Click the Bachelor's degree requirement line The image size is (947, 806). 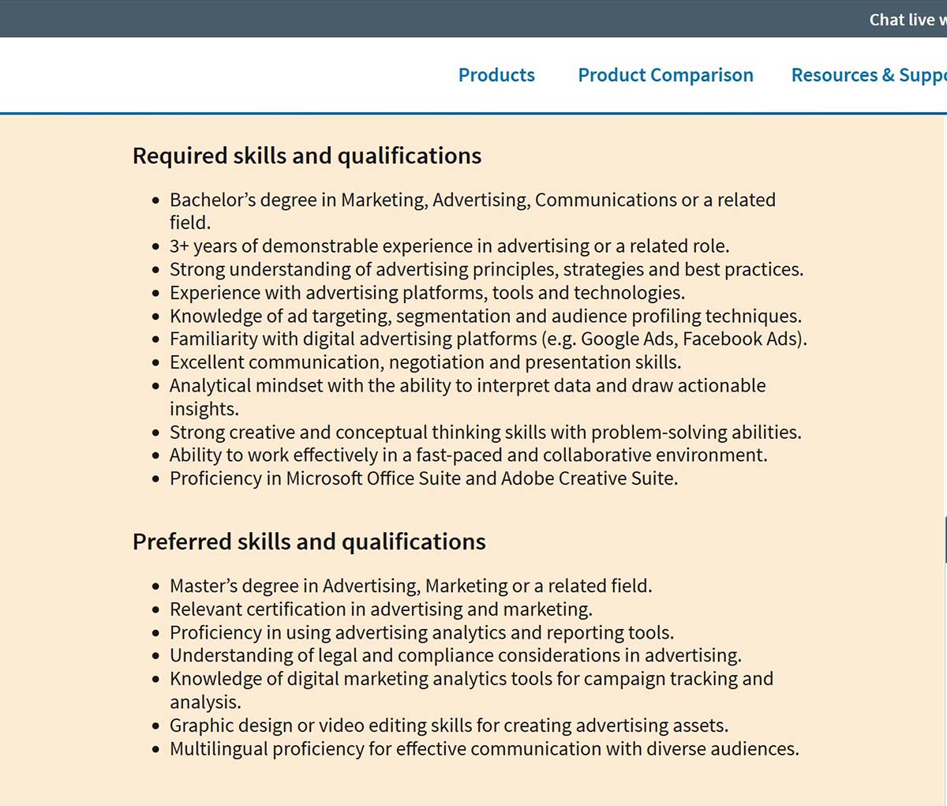click(472, 201)
